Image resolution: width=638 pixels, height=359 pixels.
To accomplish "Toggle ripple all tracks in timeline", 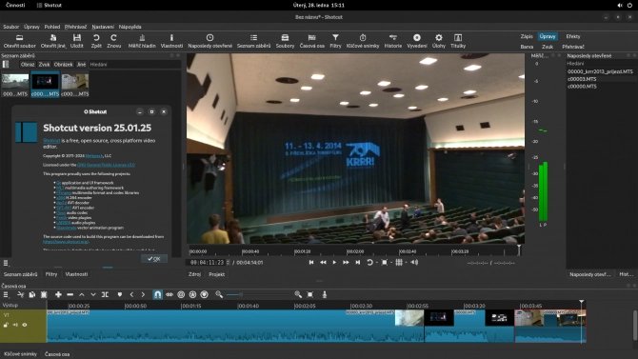I will (x=192, y=294).
